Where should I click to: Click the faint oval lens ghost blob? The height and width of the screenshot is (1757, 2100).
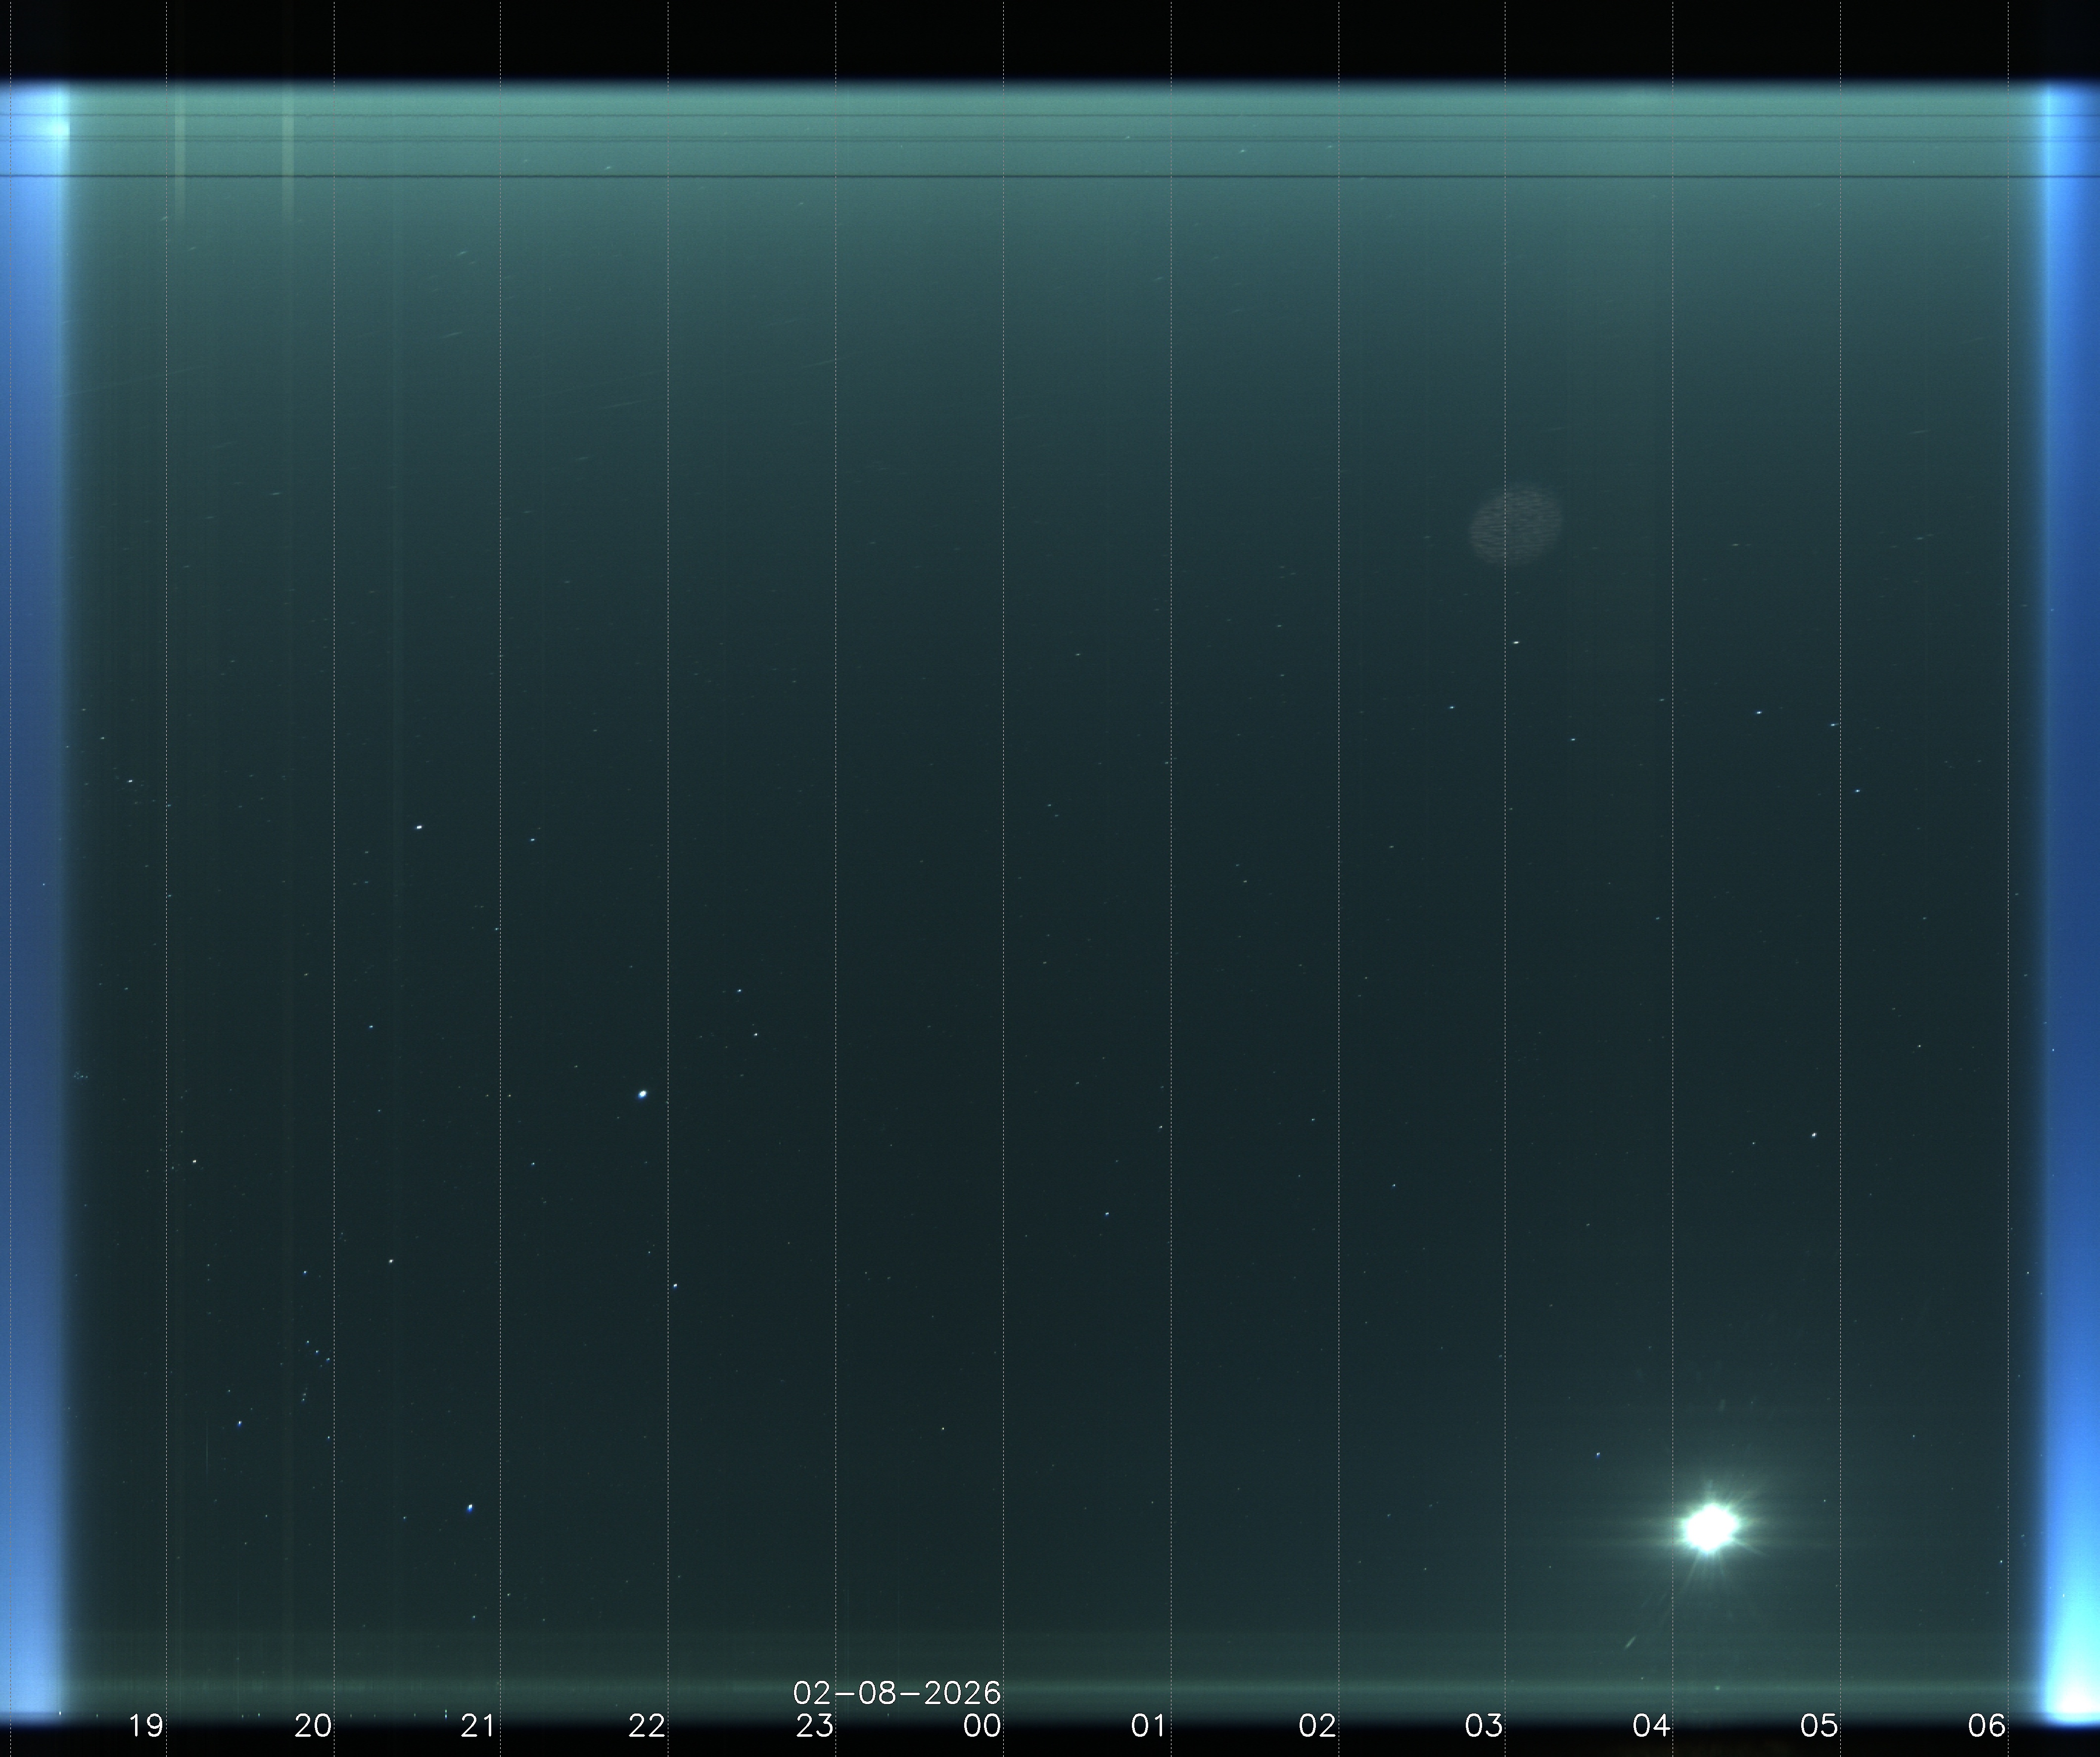pyautogui.click(x=1515, y=523)
